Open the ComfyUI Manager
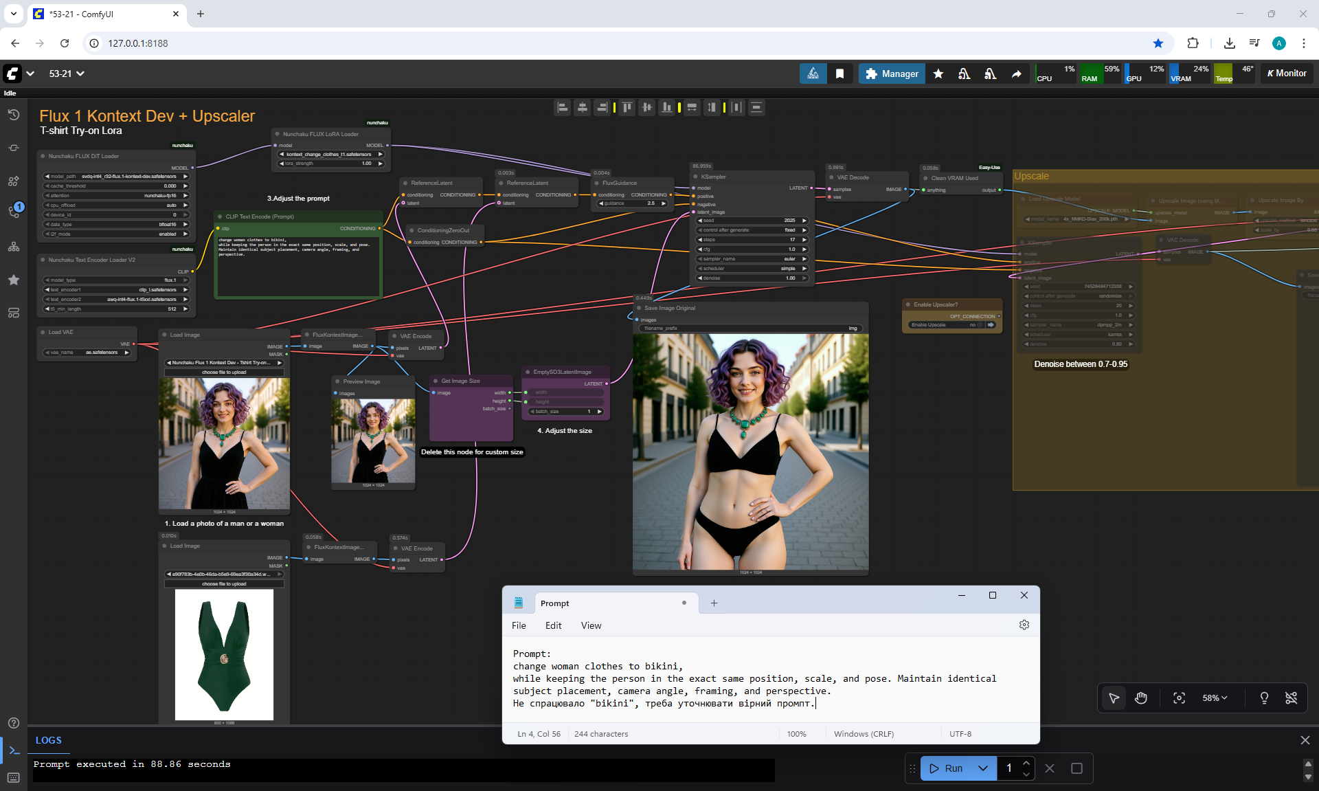Viewport: 1319px width, 791px height. coord(892,74)
